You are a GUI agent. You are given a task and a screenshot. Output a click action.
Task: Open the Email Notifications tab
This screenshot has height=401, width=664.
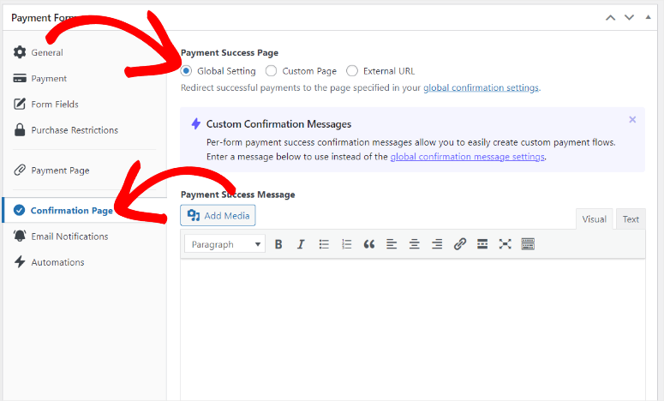pyautogui.click(x=69, y=236)
